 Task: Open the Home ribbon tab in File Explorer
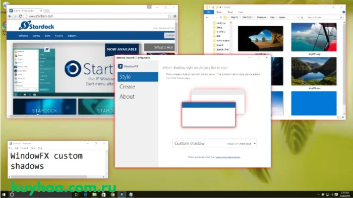(x=219, y=12)
